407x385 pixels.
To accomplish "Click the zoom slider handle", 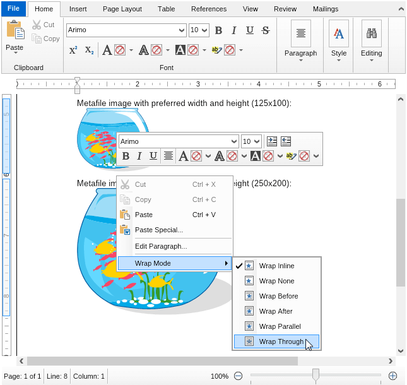I will pyautogui.click(x=316, y=376).
